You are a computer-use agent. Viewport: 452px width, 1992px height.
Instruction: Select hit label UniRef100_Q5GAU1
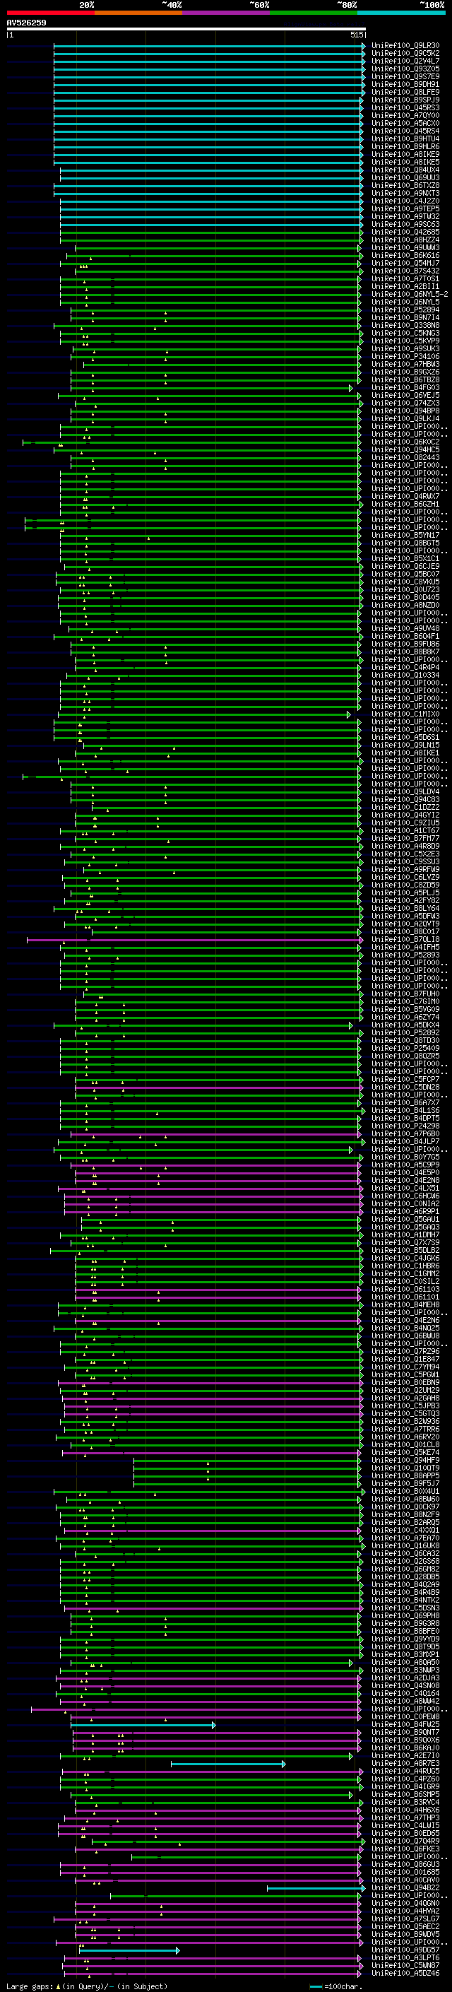[x=405, y=1220]
